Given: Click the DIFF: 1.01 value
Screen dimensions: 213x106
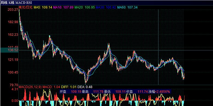Looking at the screenshot, I should 69,87.
